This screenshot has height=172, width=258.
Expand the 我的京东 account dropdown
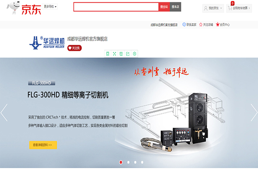[213, 8]
